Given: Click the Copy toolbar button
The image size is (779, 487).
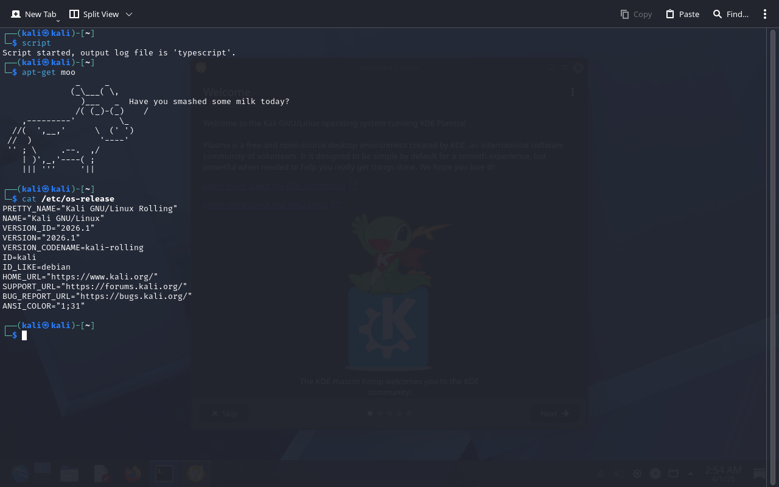Looking at the screenshot, I should (636, 14).
